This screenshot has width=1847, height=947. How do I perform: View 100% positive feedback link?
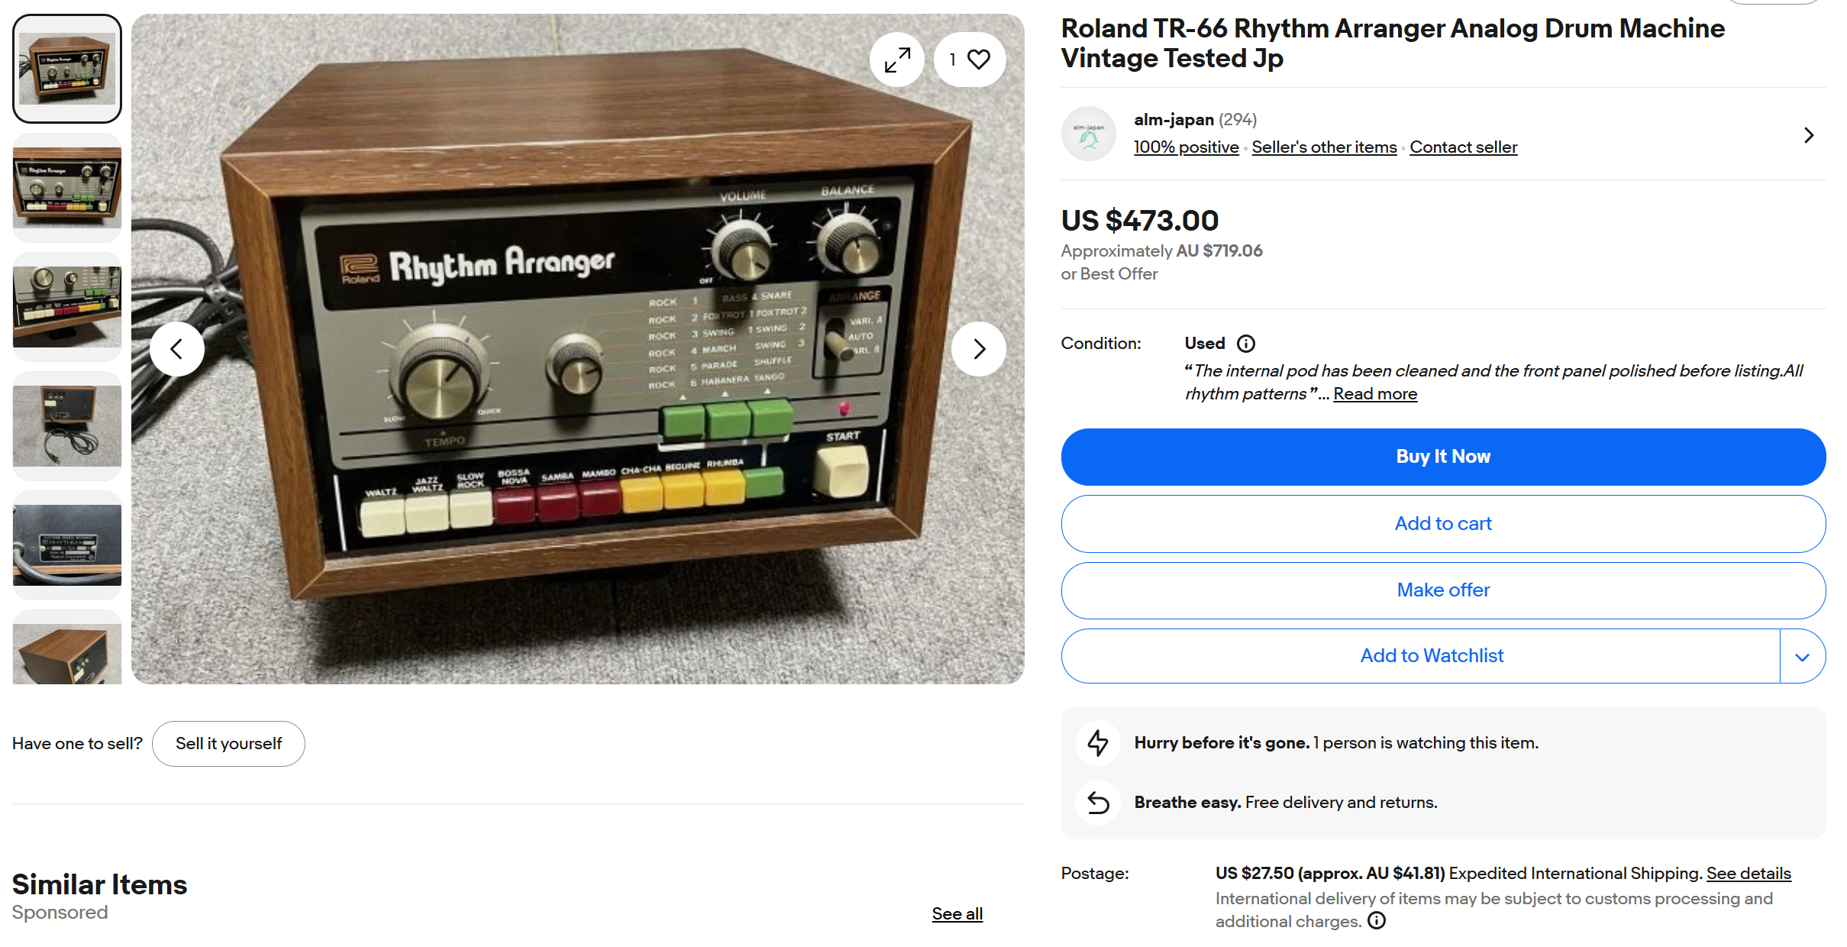[x=1186, y=147]
